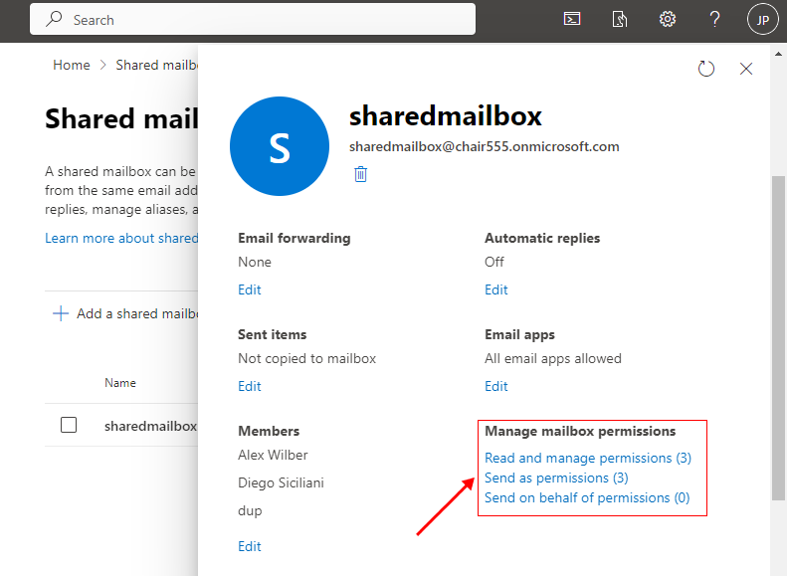Open Read and manage permissions (3)
Screen dimensions: 787x576
(x=587, y=458)
